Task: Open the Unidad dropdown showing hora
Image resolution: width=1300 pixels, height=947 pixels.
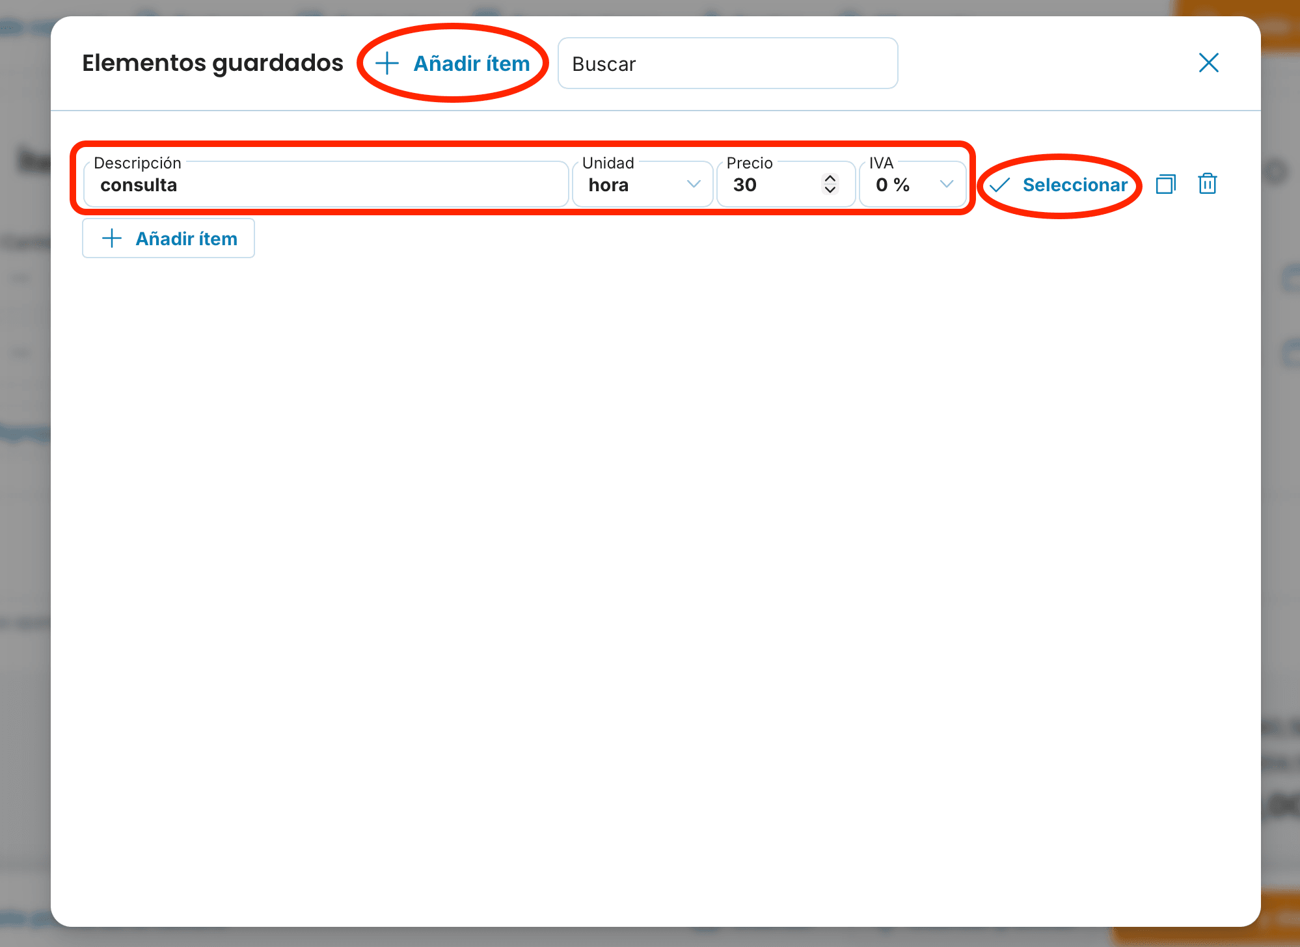Action: click(643, 185)
